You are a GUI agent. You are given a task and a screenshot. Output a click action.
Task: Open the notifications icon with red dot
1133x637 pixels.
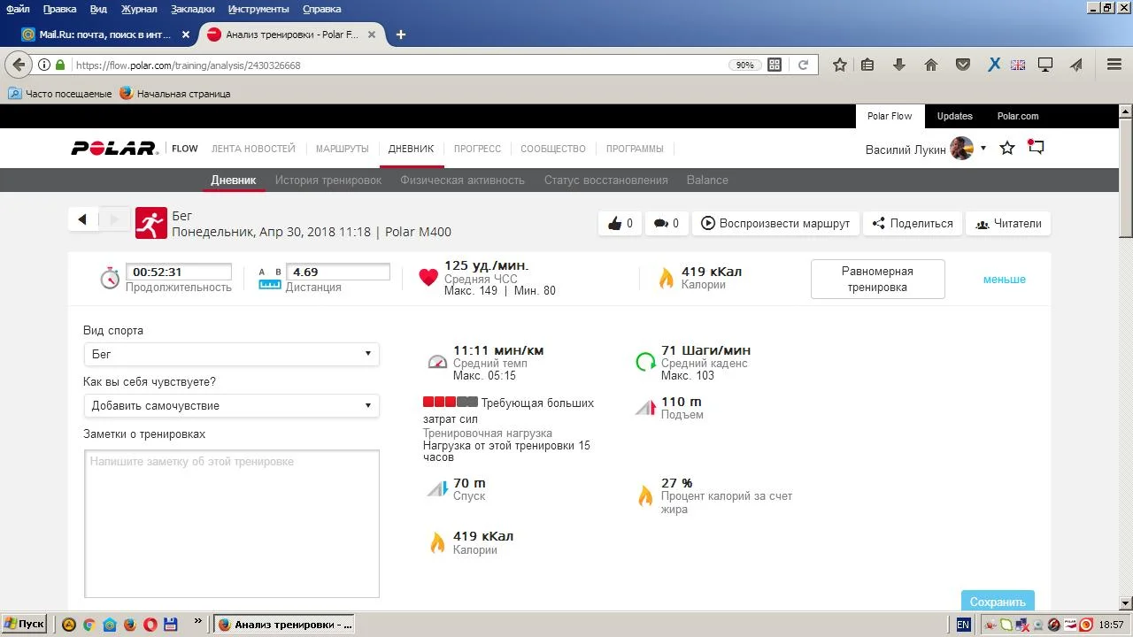coord(1036,147)
